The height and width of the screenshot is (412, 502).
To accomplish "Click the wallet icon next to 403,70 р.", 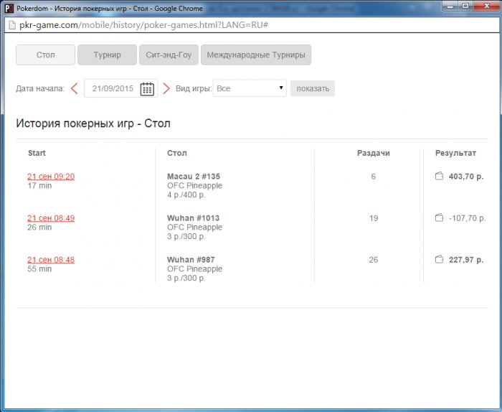I will (x=439, y=176).
